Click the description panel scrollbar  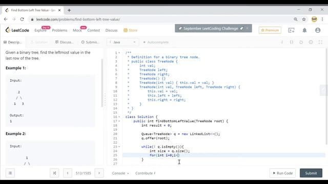[102, 83]
